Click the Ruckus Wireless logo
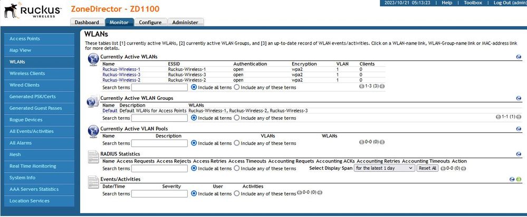The height and width of the screenshot is (217, 527). tap(32, 11)
